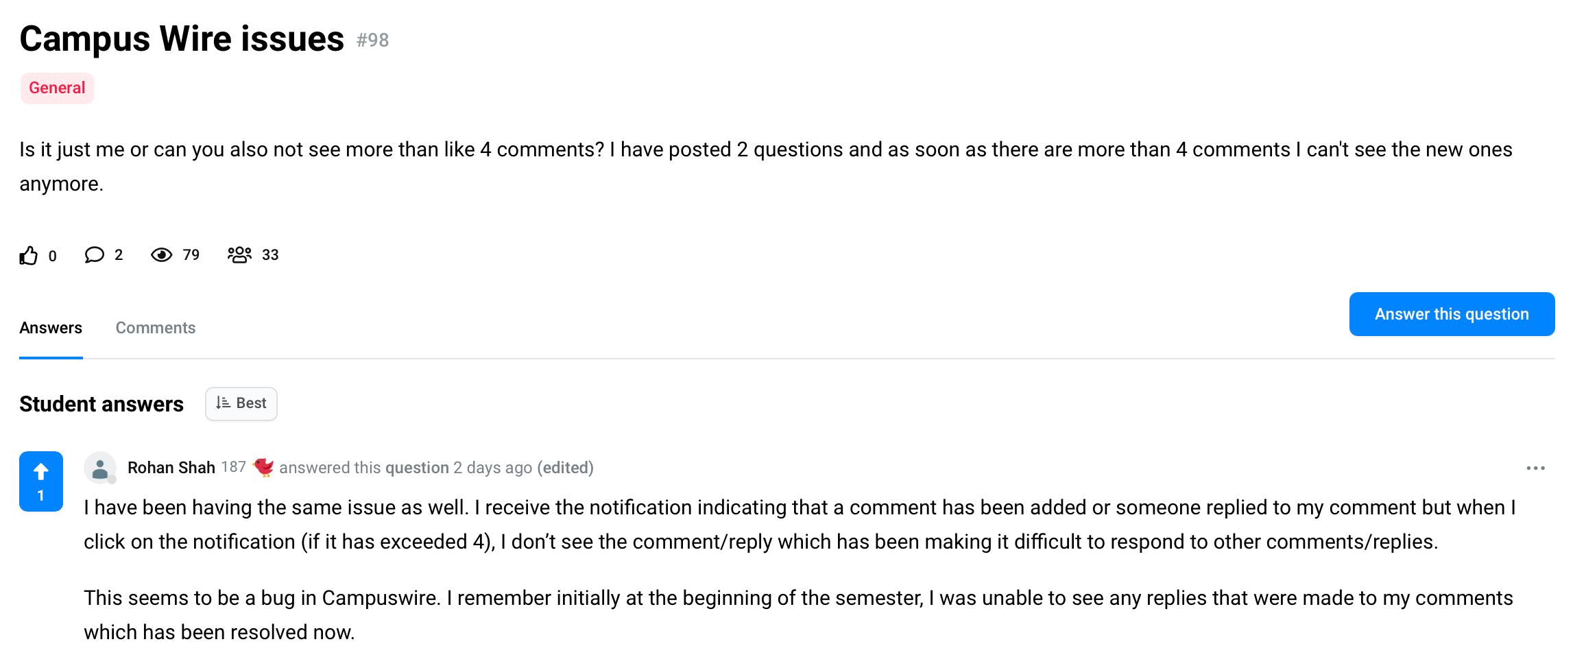The image size is (1573, 657).
Task: Click Answer this question button
Action: tap(1452, 314)
